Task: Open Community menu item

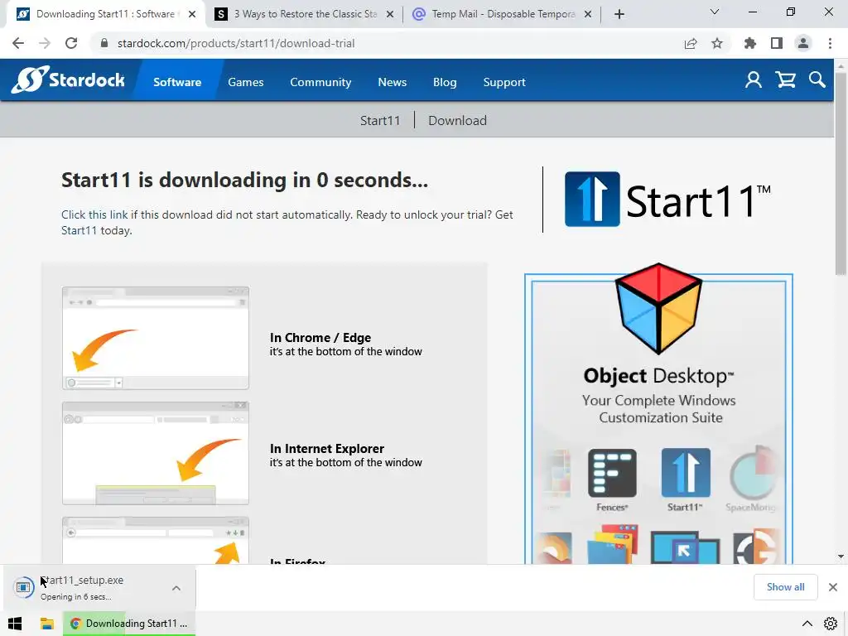Action: [x=320, y=82]
